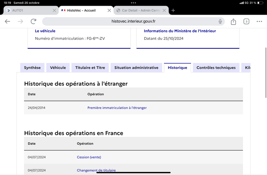Tap the 18:19 clock in status bar

[7, 3]
